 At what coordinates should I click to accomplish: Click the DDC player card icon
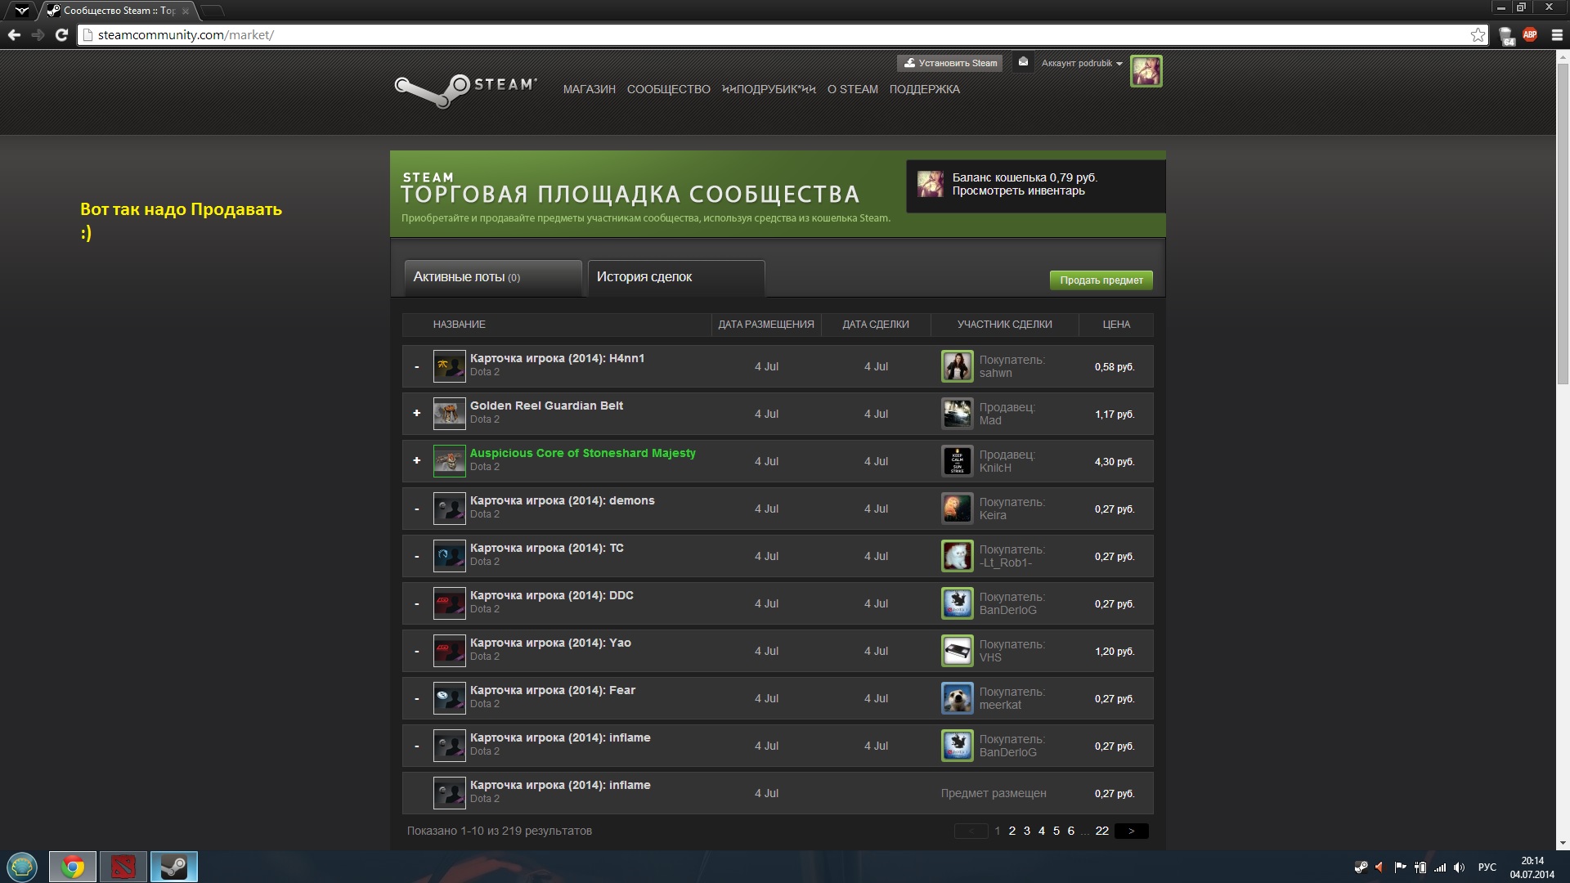(449, 603)
